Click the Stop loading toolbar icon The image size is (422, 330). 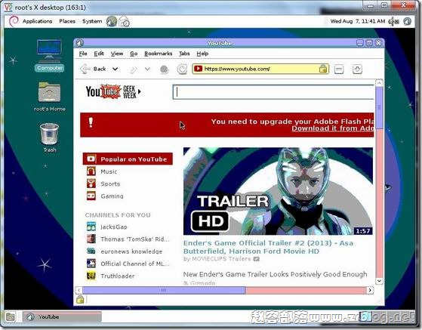click(164, 69)
